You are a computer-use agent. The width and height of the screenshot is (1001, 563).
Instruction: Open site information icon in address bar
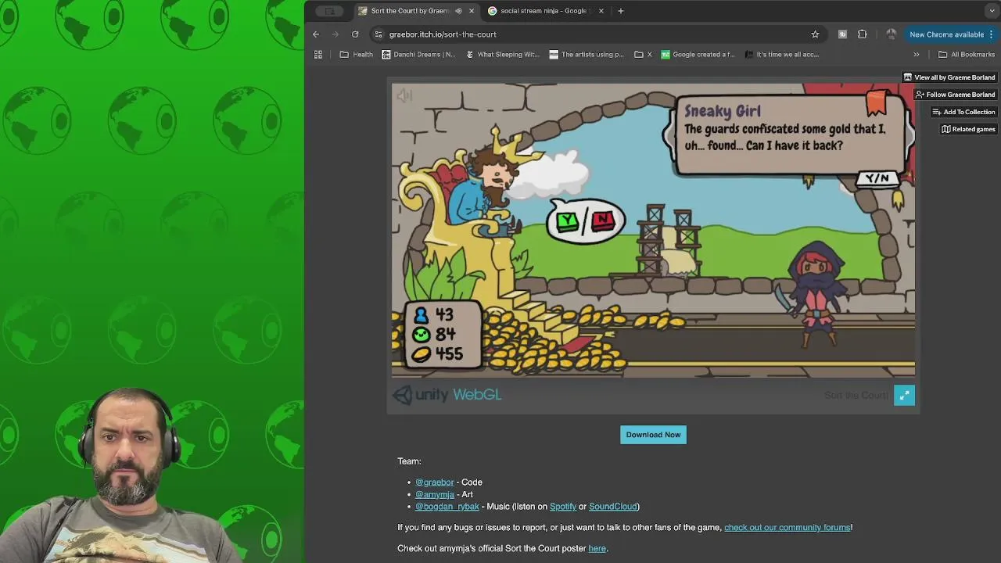[379, 34]
